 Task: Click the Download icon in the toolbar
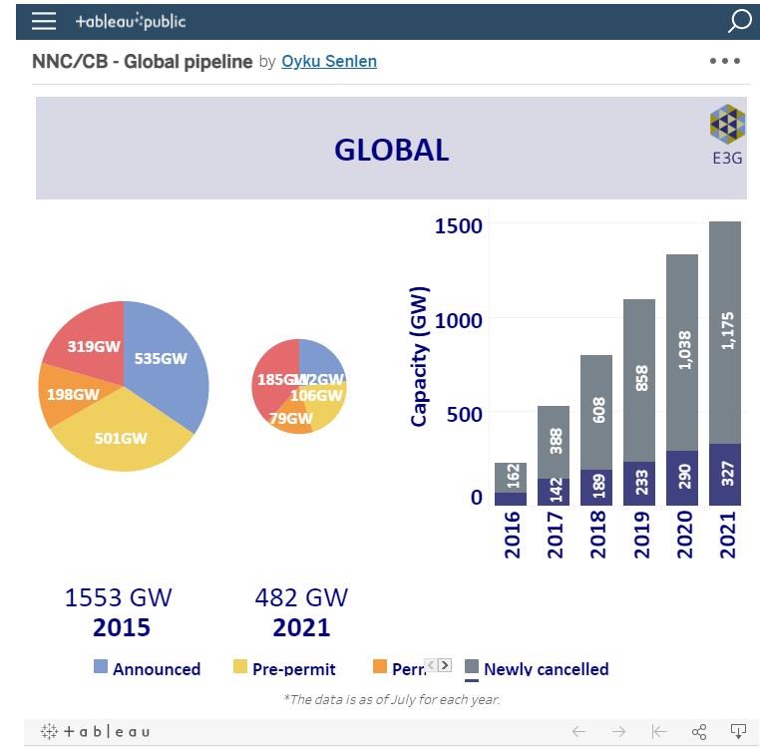pos(738,732)
